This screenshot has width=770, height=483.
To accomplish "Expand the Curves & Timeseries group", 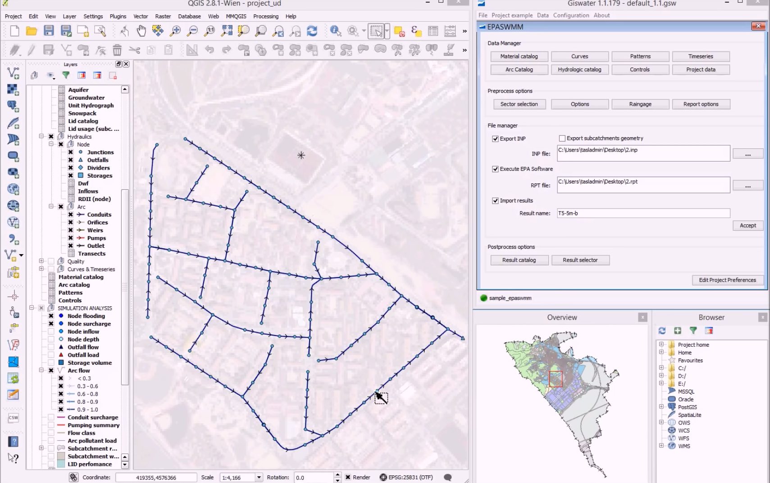I will coord(41,269).
